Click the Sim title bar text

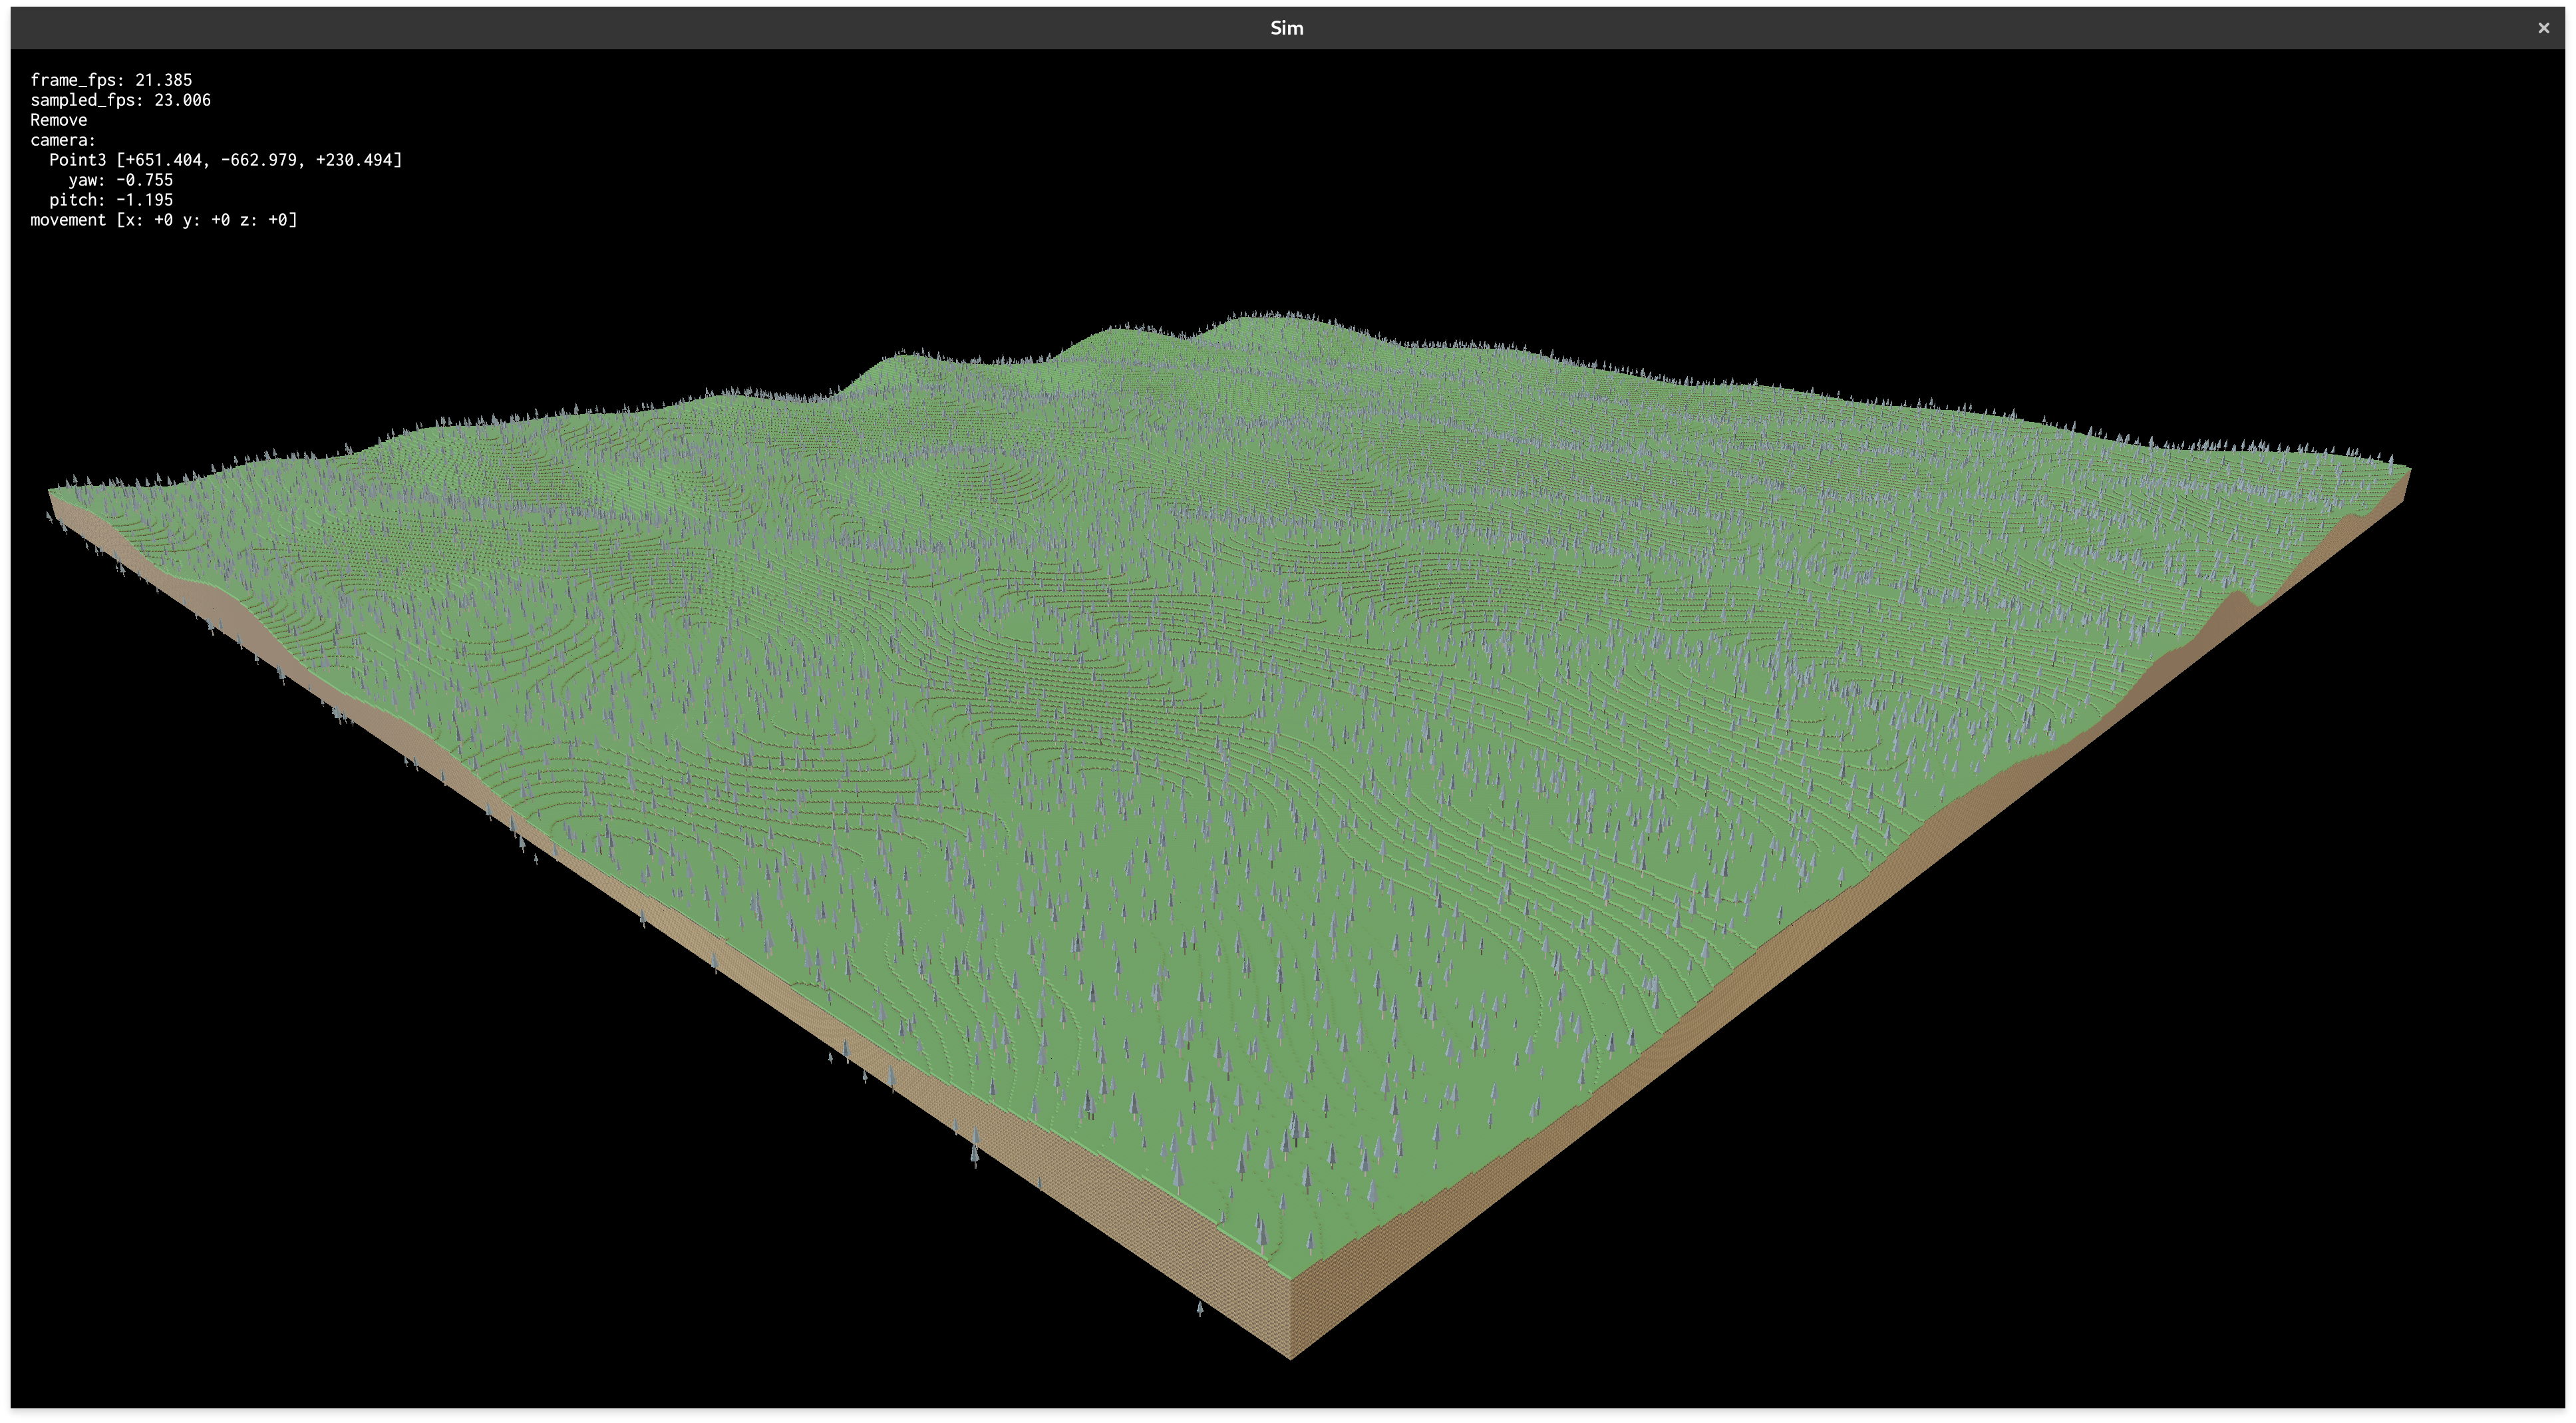point(1286,28)
